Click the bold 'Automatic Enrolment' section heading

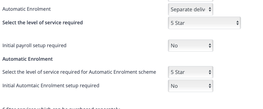(27, 59)
